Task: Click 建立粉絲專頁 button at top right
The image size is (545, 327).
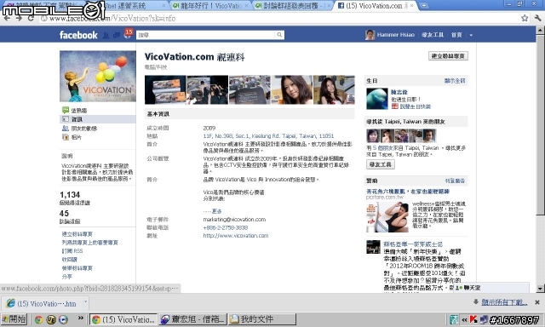Action: coord(448,56)
